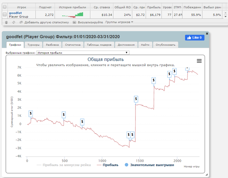Click the $ marker near game 2000

coord(175,71)
